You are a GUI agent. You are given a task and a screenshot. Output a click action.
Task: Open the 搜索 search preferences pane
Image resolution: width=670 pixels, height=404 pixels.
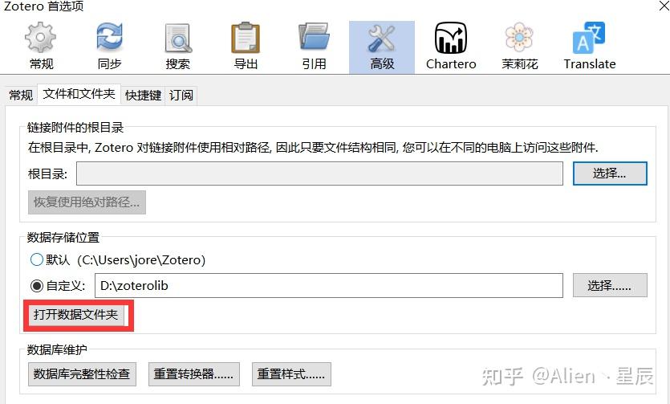pos(178,47)
